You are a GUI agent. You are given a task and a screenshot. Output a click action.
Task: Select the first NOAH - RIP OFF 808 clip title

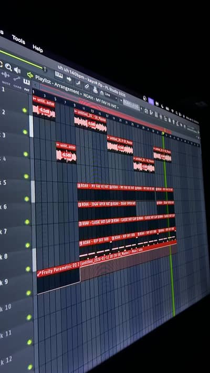point(96,242)
